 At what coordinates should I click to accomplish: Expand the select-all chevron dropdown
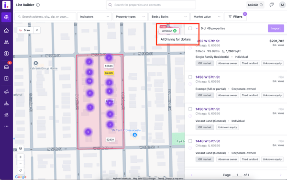(x=197, y=28)
